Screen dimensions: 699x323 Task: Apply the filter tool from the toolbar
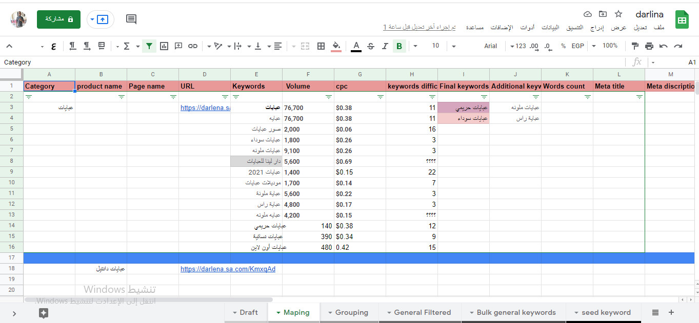point(149,46)
